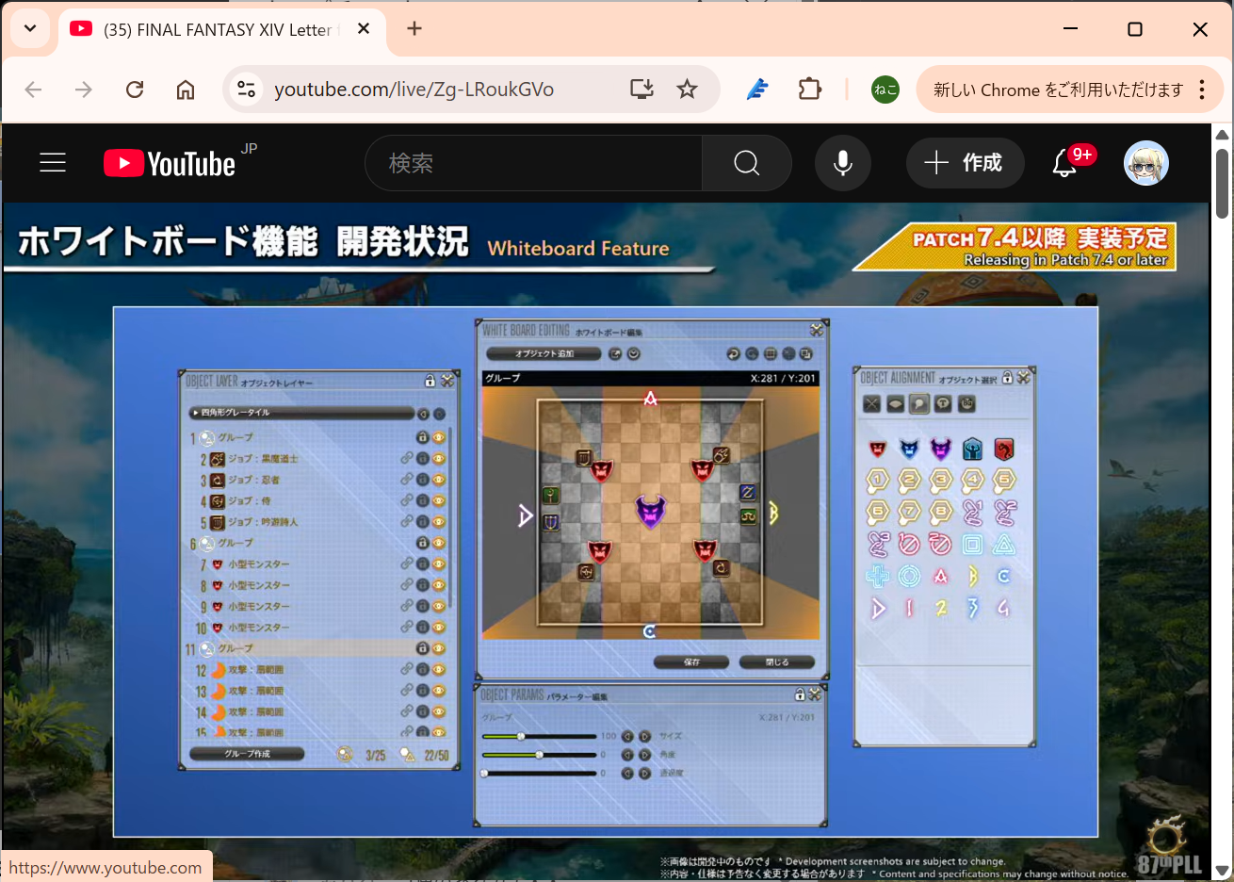This screenshot has height=882, width=1234.
Task: Click the YouTube 検索 search field
Action: click(533, 163)
